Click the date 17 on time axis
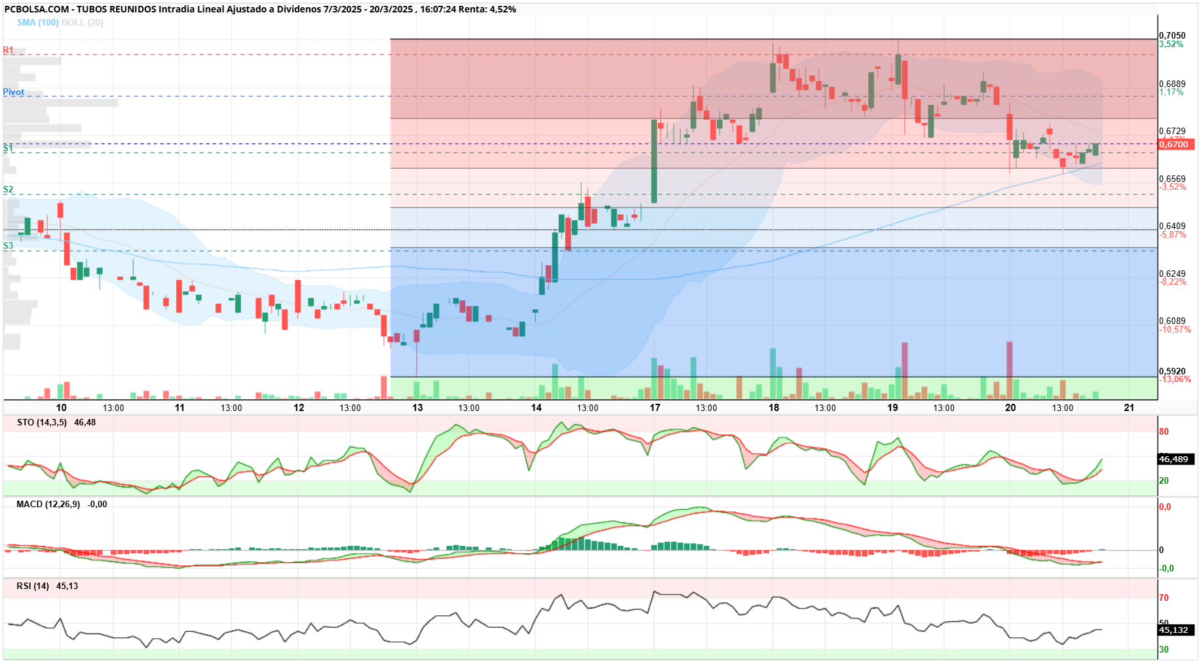The height and width of the screenshot is (663, 1201). (x=655, y=407)
